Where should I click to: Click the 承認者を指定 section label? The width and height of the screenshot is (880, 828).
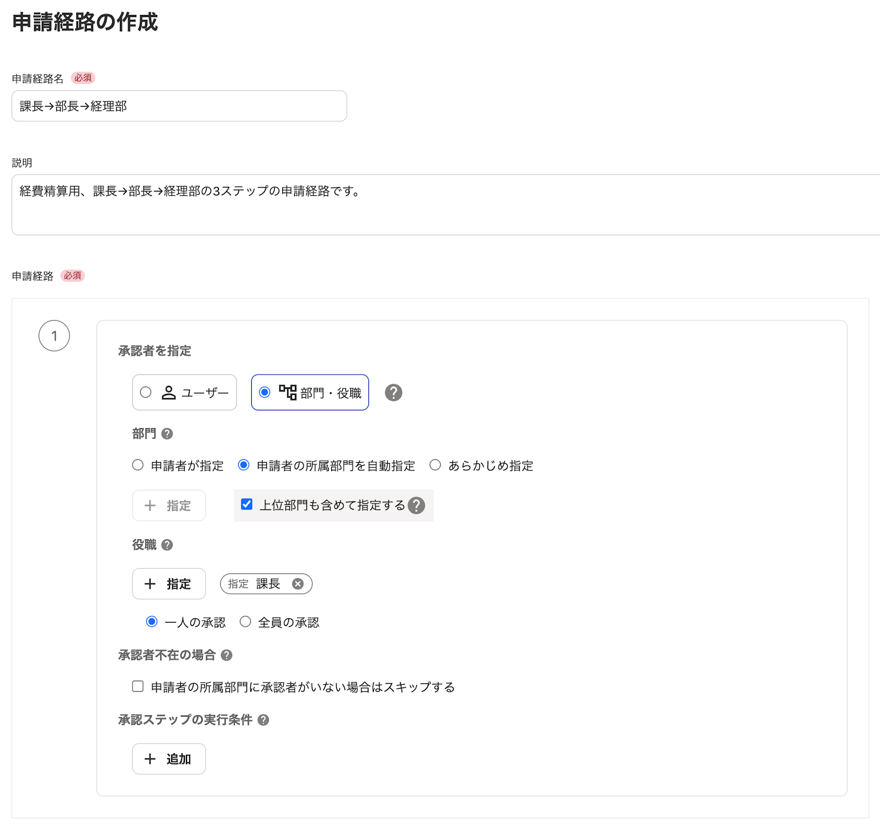[x=155, y=351]
